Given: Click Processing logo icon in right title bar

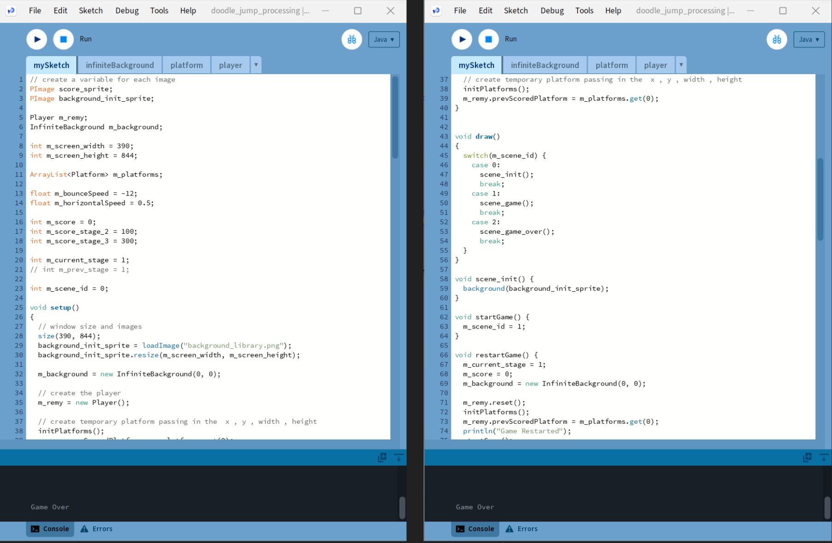Looking at the screenshot, I should click(x=436, y=11).
